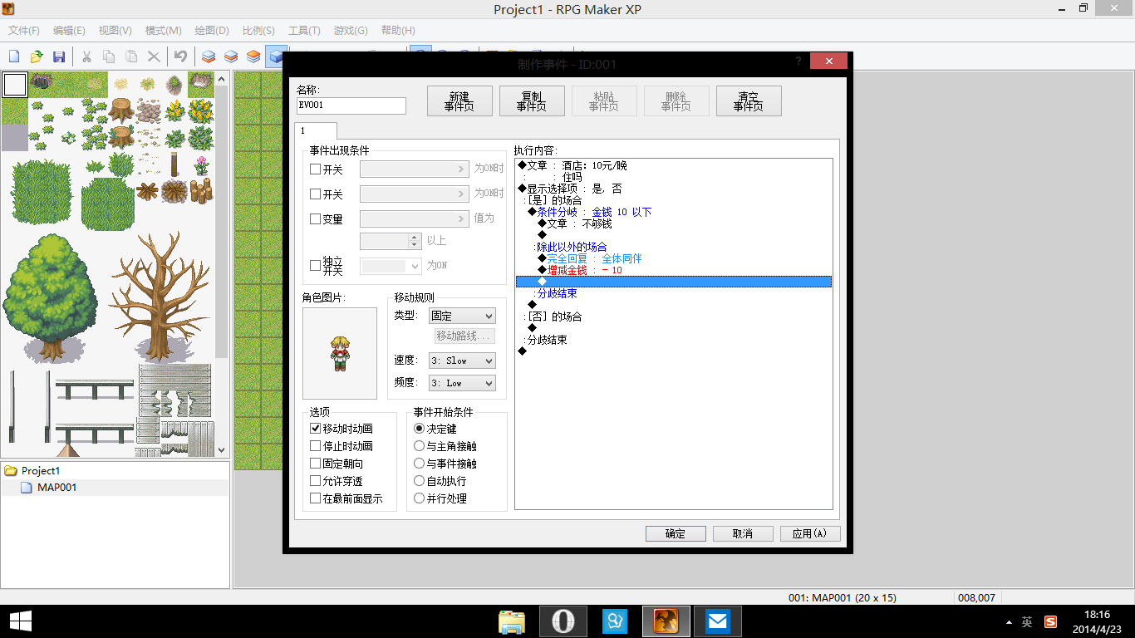Click the 名称 field containing EV001
The height and width of the screenshot is (638, 1135).
tap(351, 106)
